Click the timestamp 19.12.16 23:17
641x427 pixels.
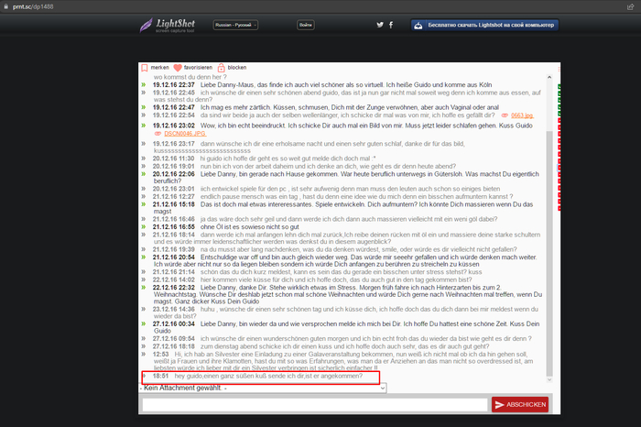point(174,144)
